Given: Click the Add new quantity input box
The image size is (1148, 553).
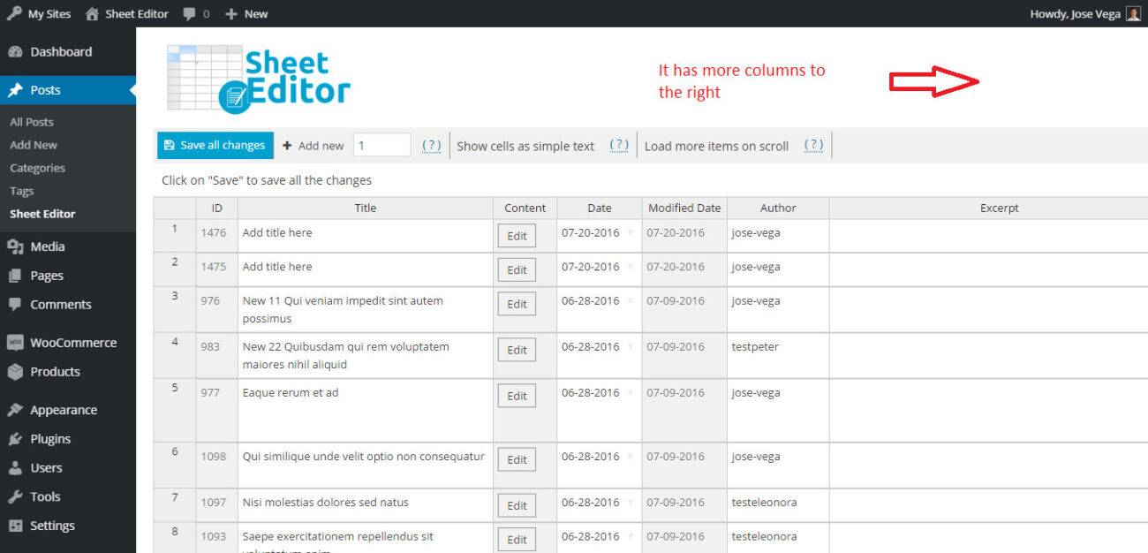Looking at the screenshot, I should pos(381,145).
